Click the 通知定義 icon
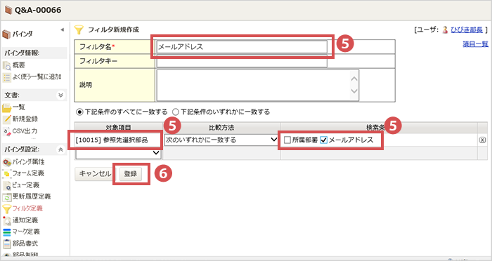This screenshot has height=261, width=492. pyautogui.click(x=6, y=220)
